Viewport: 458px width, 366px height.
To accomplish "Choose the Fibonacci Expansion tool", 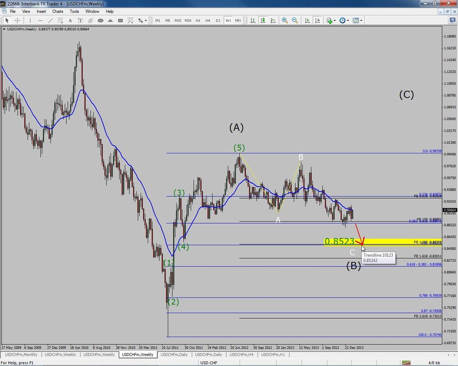I will click(130, 20).
